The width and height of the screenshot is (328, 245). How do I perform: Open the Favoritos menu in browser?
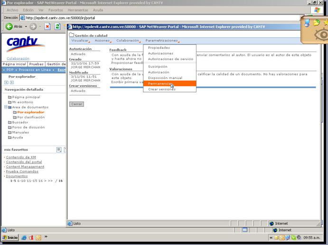[x=56, y=10]
